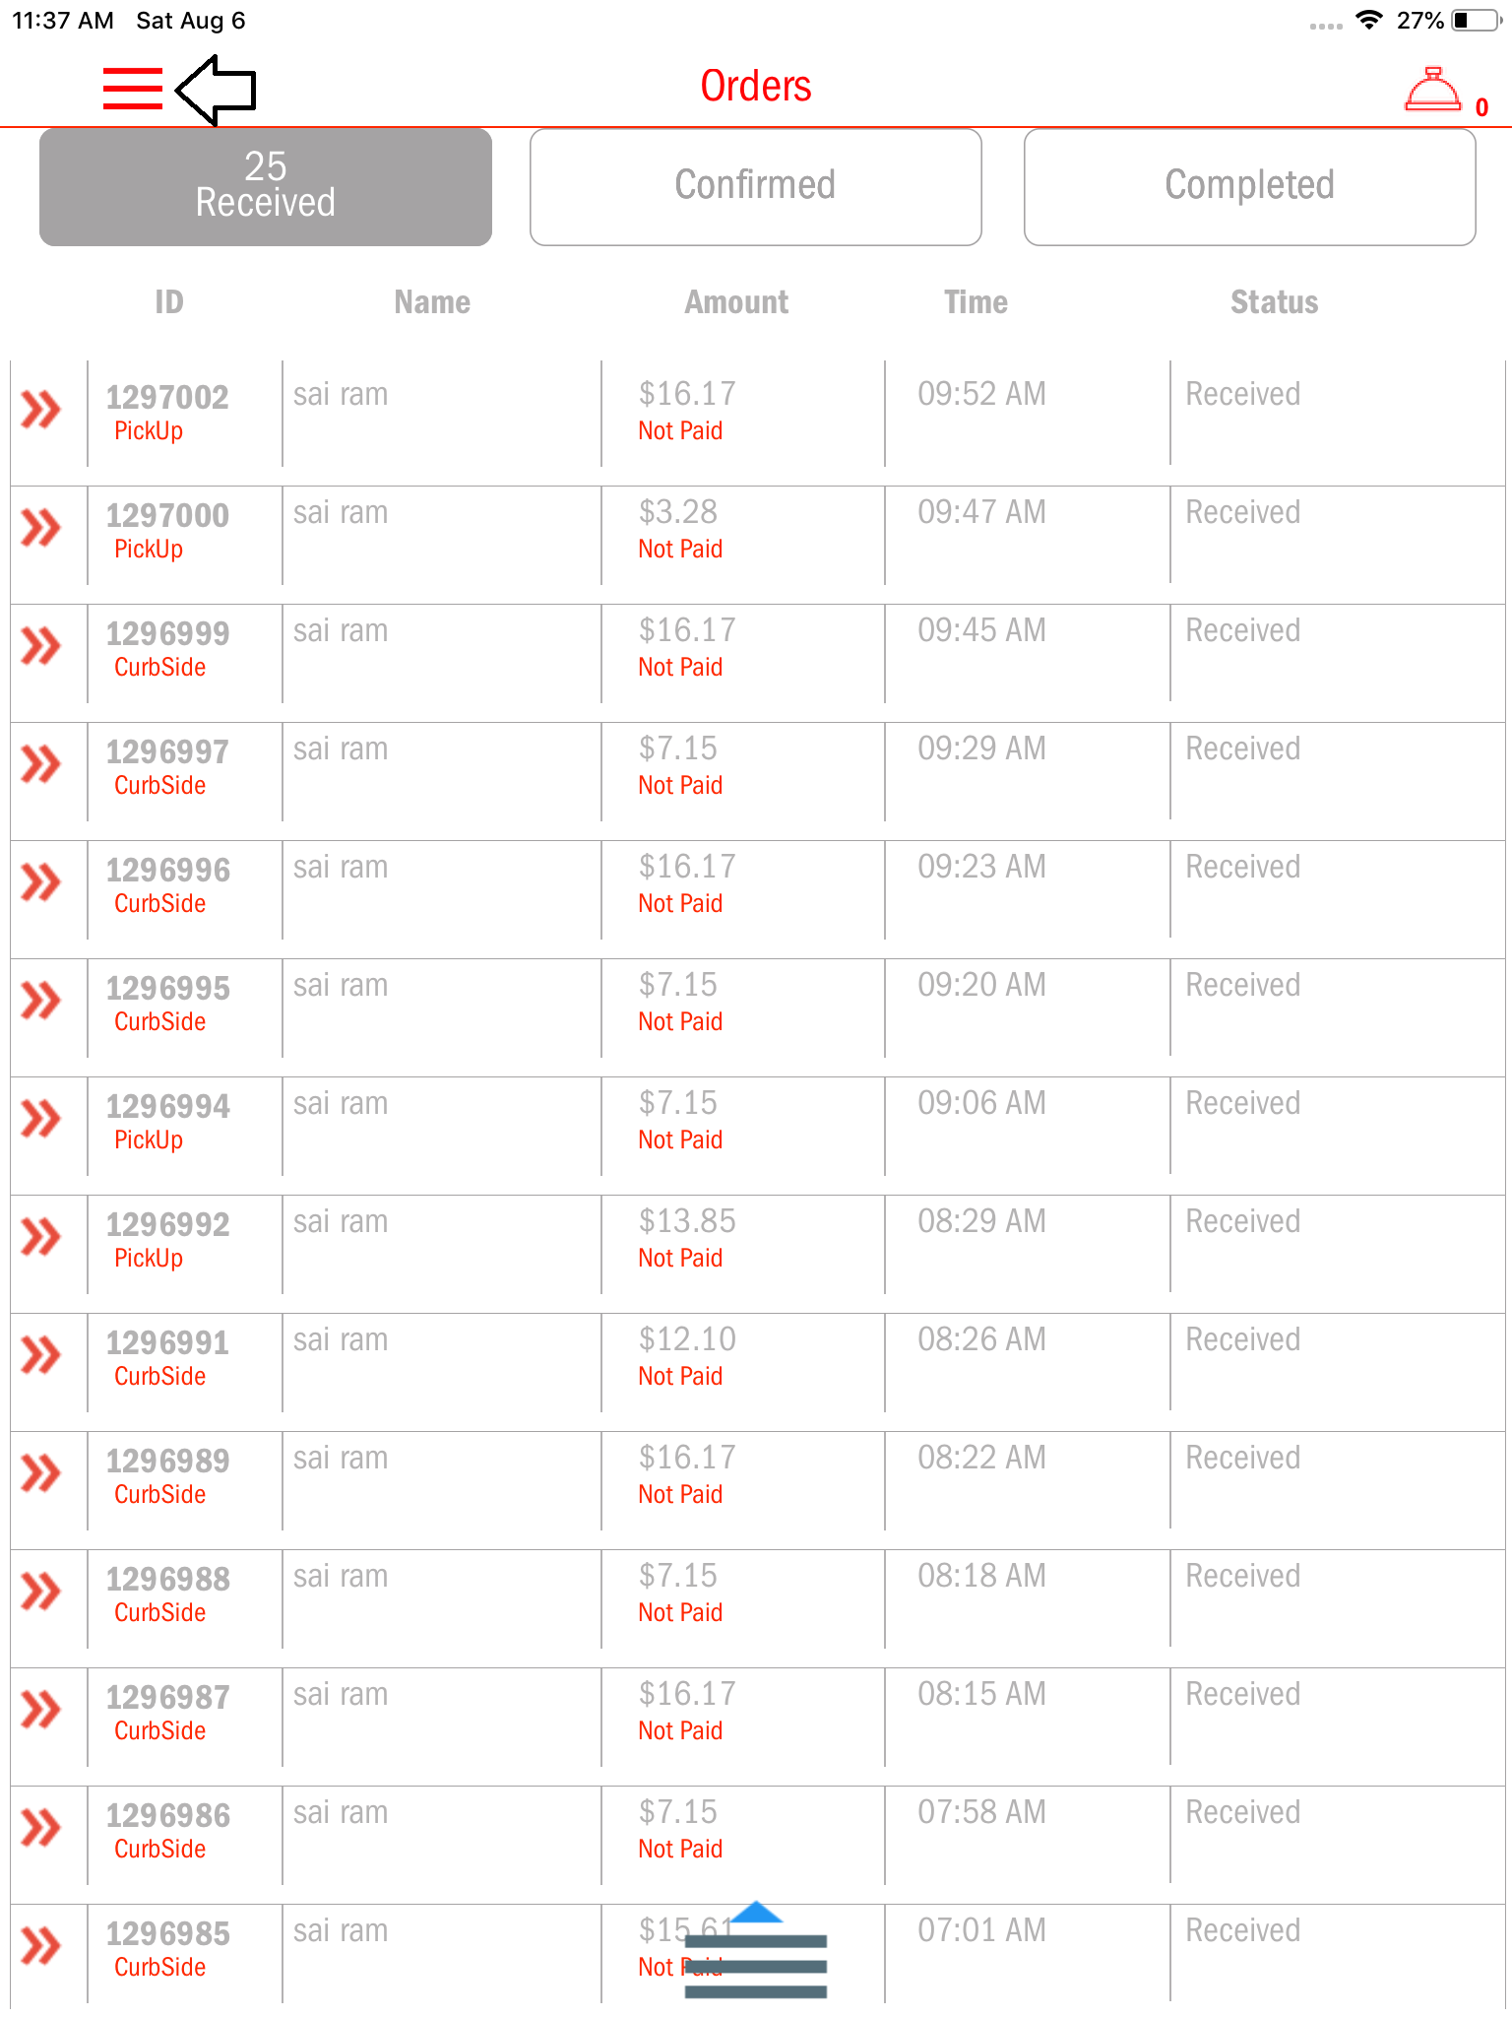Expand order 1297002 with double-chevron
The image size is (1512, 2017).
pos(41,410)
